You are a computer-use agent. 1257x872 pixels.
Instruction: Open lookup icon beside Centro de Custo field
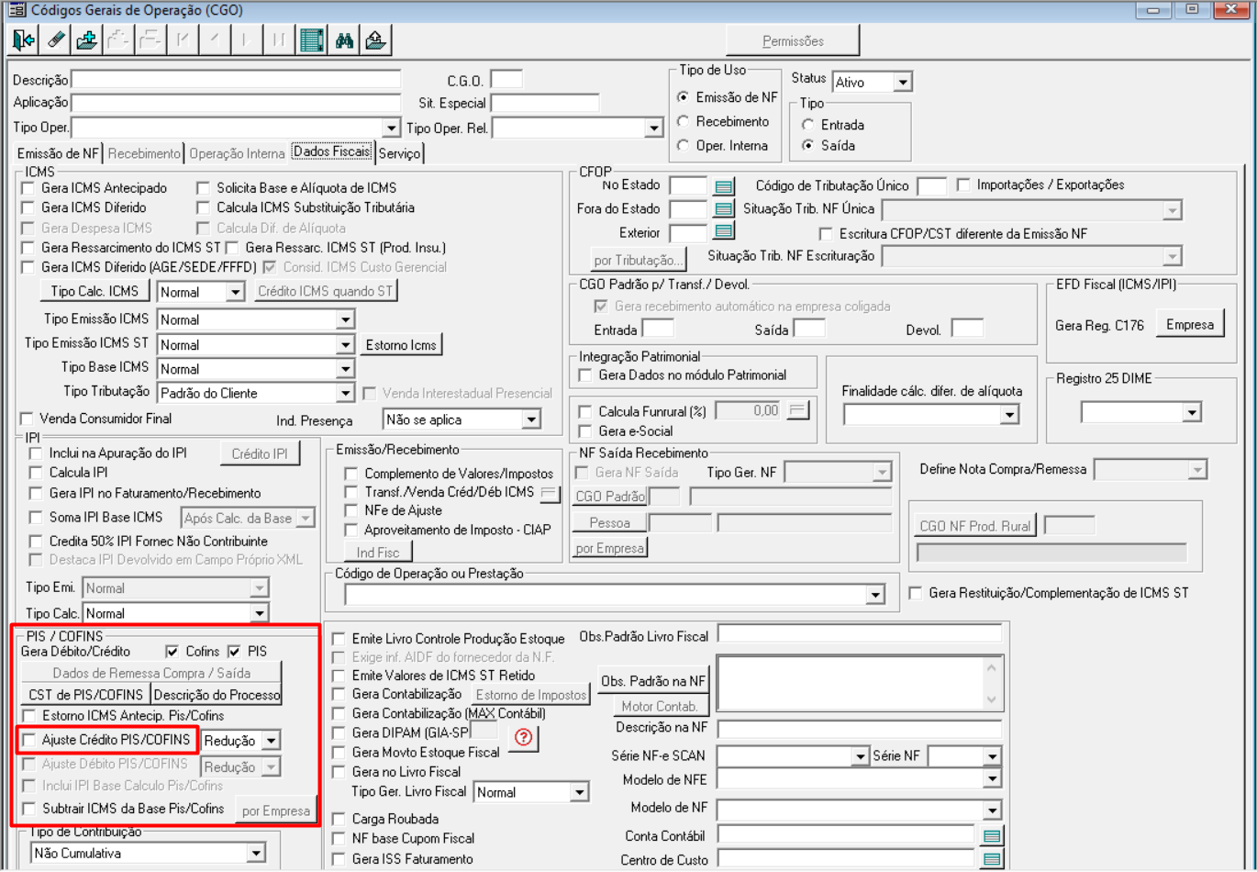pyautogui.click(x=990, y=860)
